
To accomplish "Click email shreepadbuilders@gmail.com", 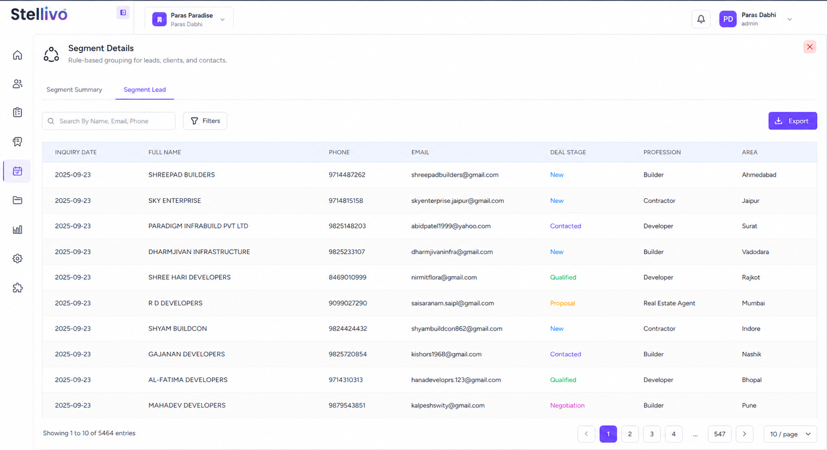I will 455,175.
